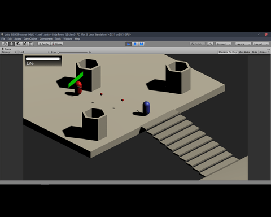The width and height of the screenshot is (271, 217).
Task: Select the Hand tool
Action: point(5,44)
